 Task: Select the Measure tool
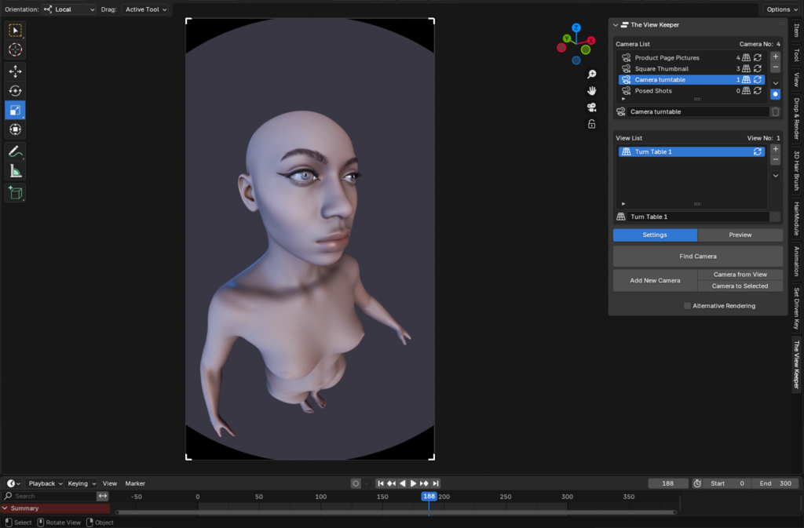16,171
